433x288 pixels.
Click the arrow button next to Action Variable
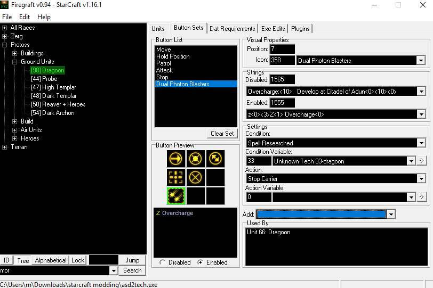coord(422,197)
